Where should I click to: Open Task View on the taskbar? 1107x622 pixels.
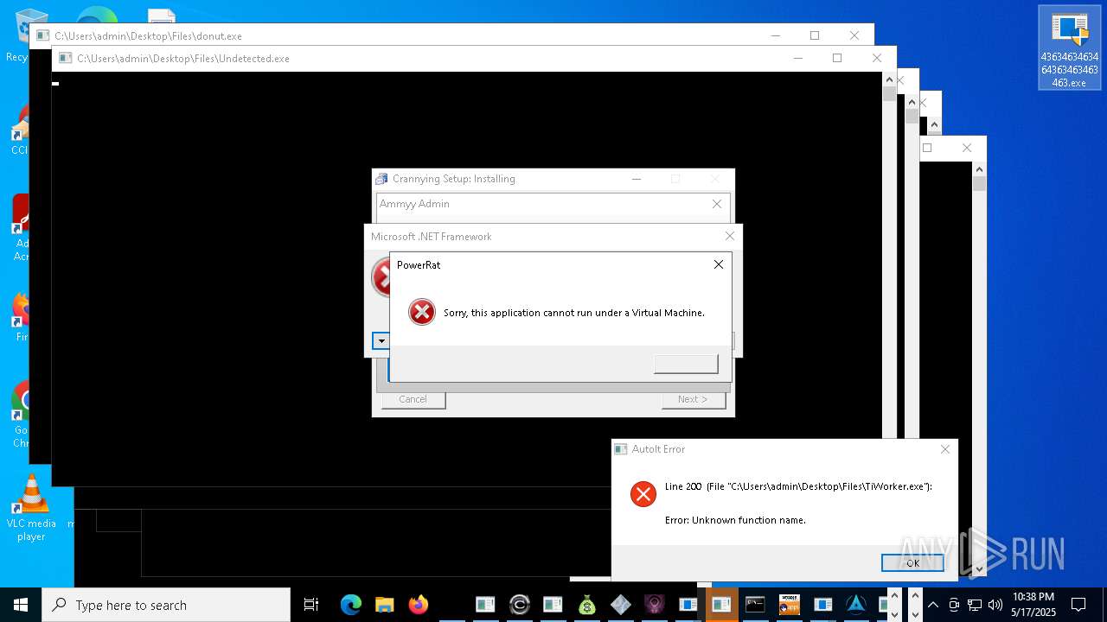coord(311,605)
